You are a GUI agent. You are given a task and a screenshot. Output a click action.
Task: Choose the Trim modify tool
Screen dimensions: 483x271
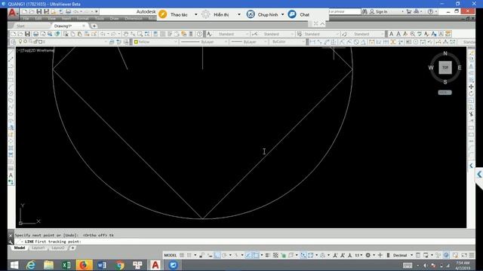coord(471,114)
